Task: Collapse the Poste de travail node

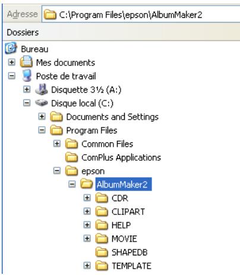Action: [12, 76]
